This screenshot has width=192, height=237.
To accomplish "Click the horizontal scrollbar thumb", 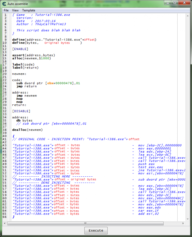I will 85,223.
